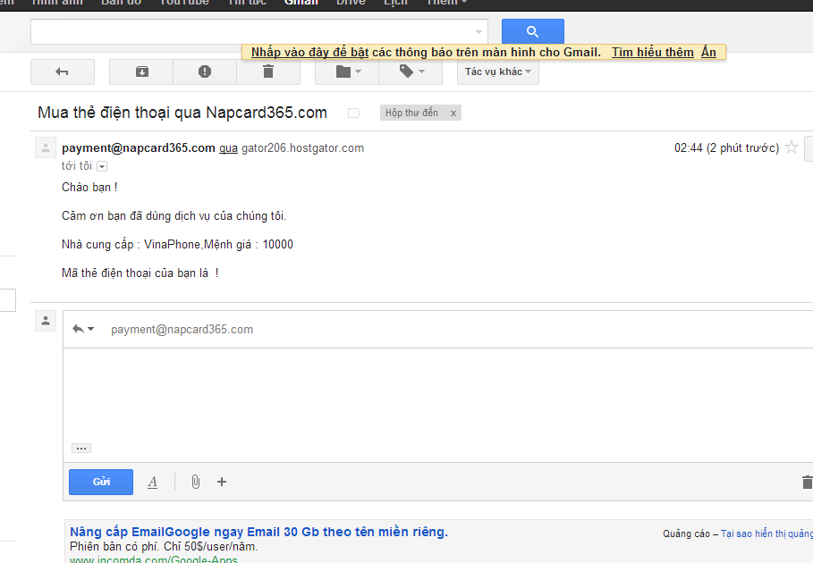Hide the notification bar with Ẩn
The image size is (813, 563).
tap(708, 53)
